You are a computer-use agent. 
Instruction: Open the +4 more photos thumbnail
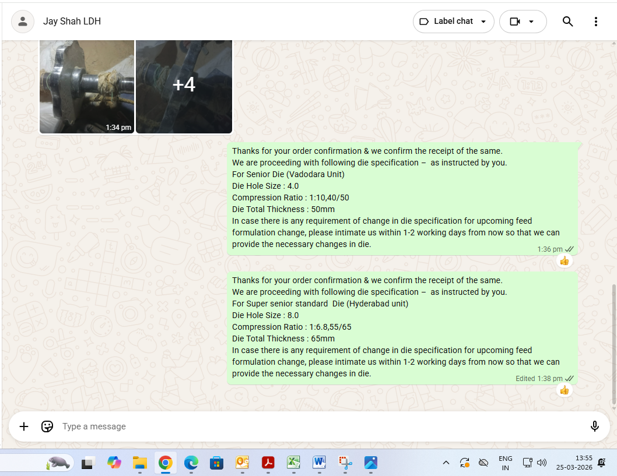coord(184,86)
